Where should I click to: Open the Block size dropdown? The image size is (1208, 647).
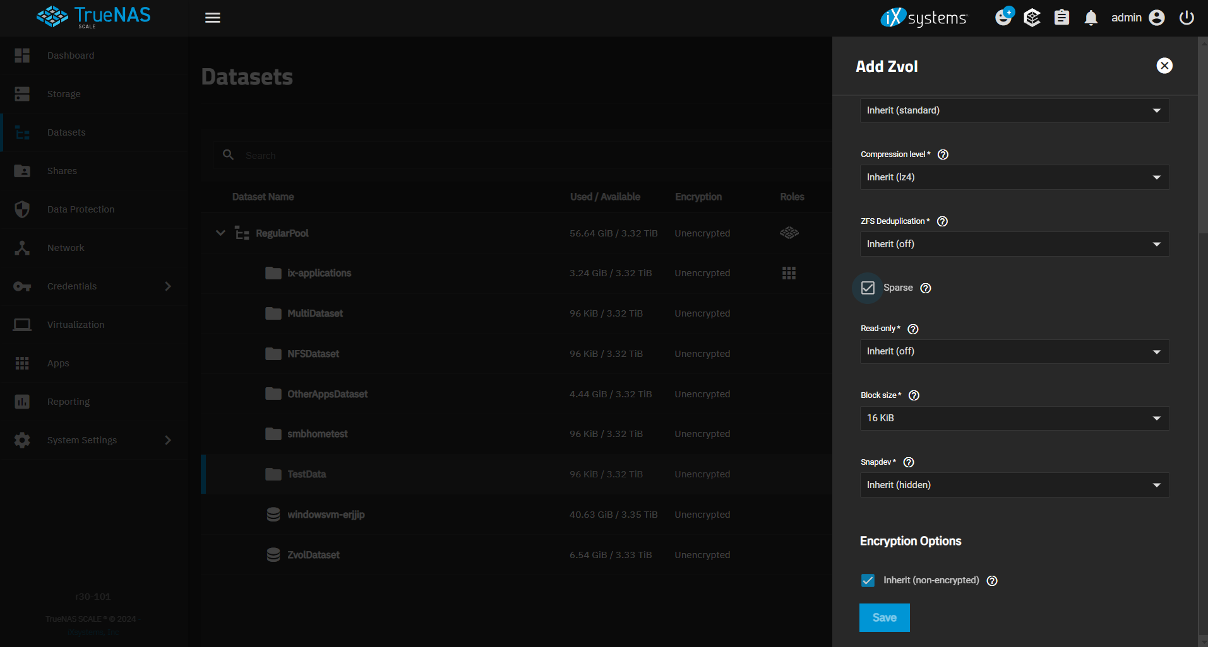[1014, 418]
